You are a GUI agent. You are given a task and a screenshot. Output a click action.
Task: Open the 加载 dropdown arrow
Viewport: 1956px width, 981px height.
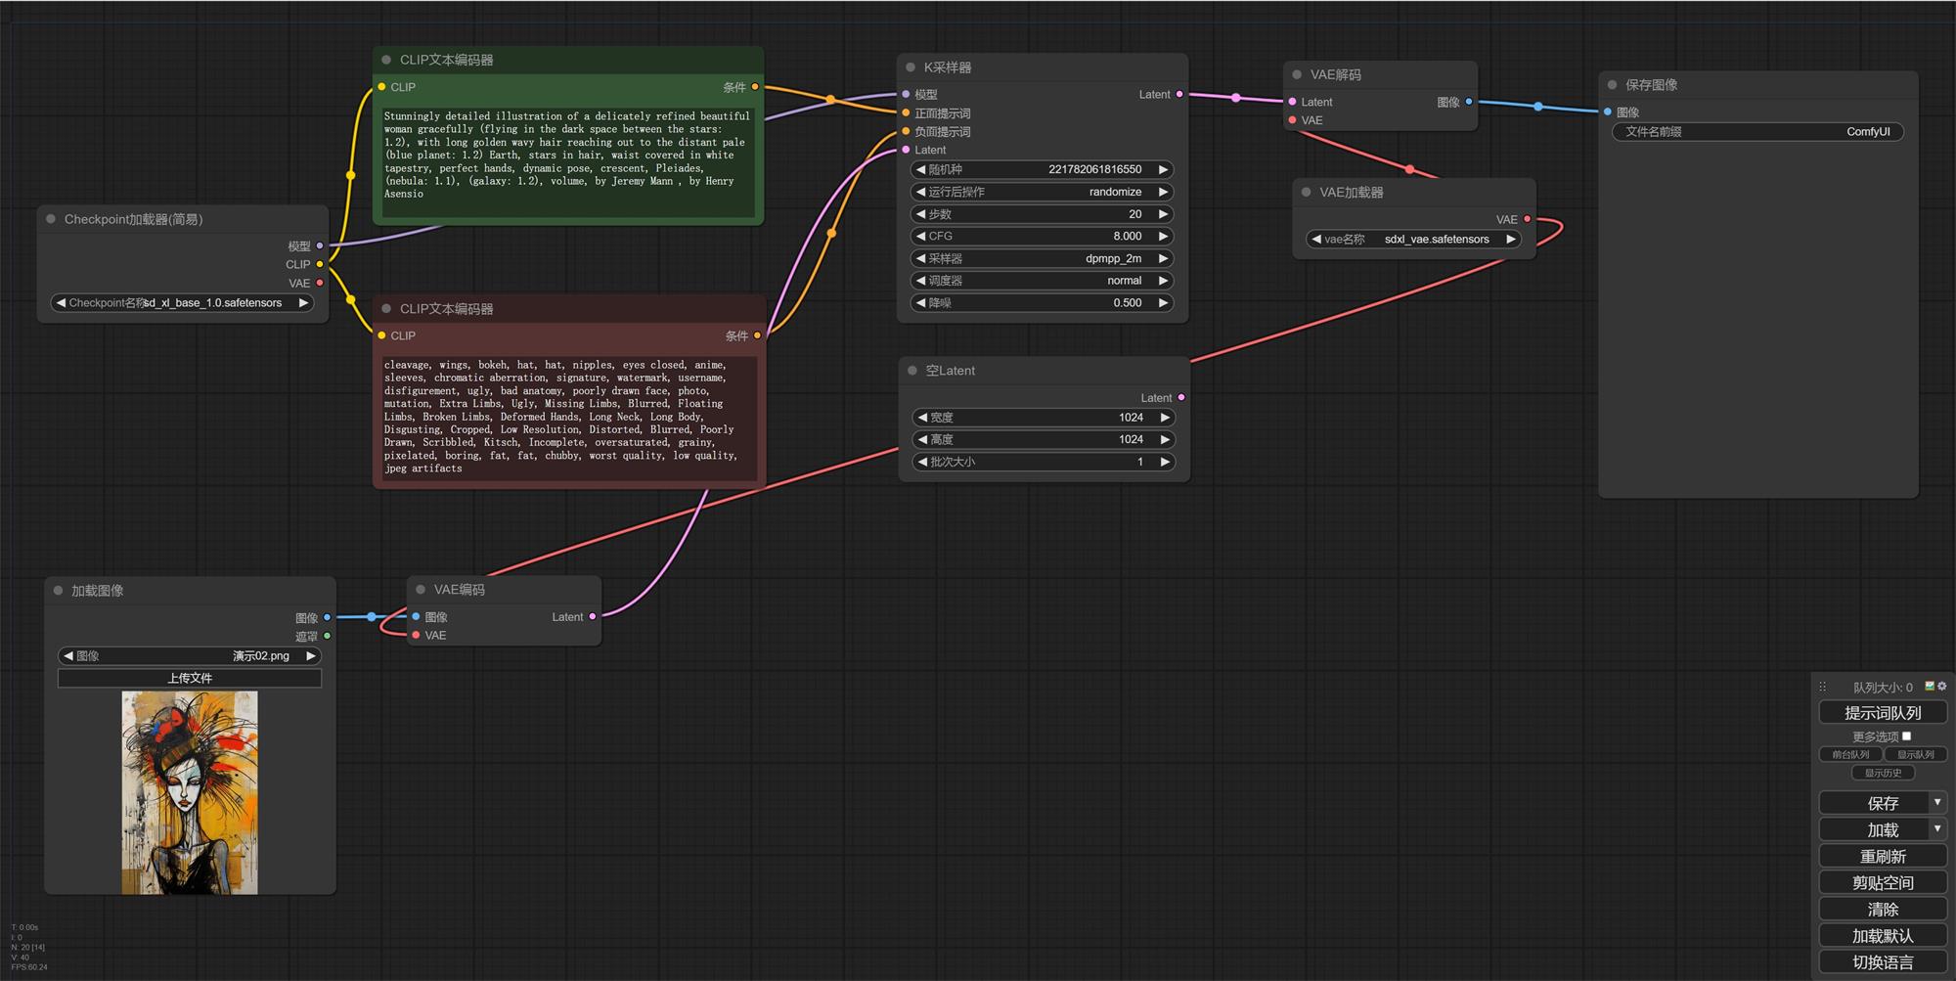click(x=1937, y=828)
